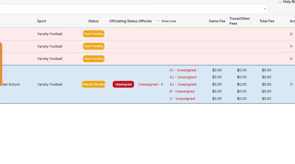Remove the first Team Pending row with X
This screenshot has height=164, width=295.
(x=291, y=34)
